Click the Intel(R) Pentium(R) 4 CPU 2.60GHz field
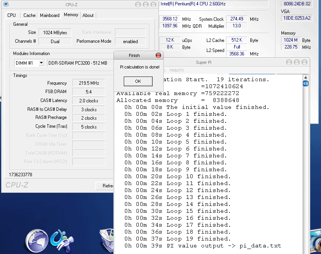The image size is (321, 254). 214,4
